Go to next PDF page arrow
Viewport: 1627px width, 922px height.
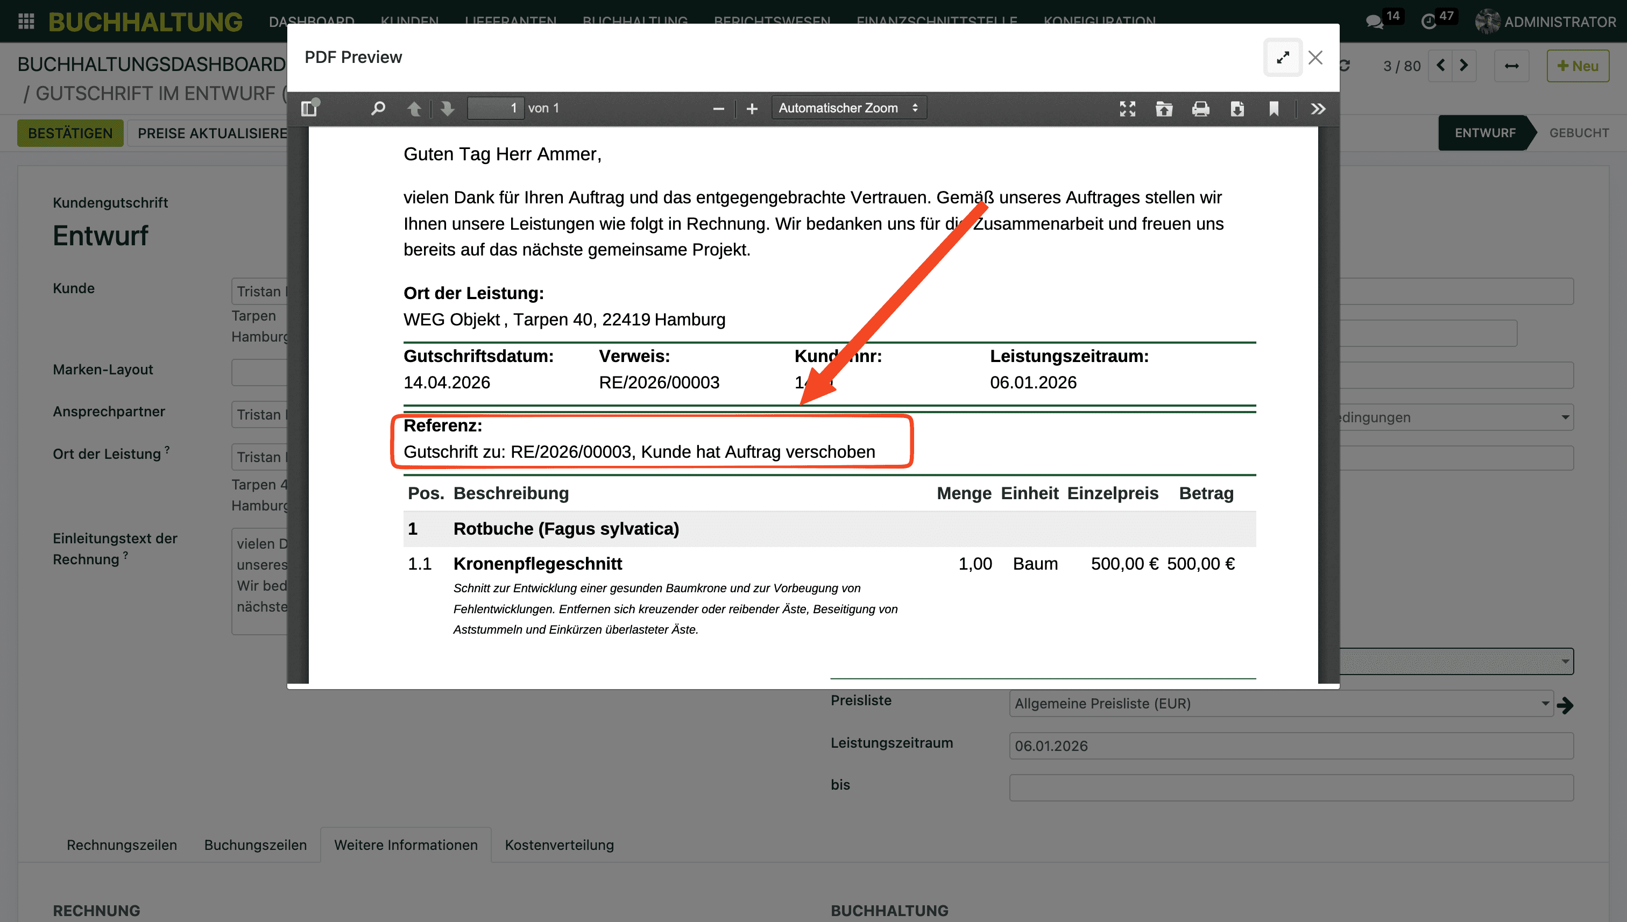pos(448,108)
